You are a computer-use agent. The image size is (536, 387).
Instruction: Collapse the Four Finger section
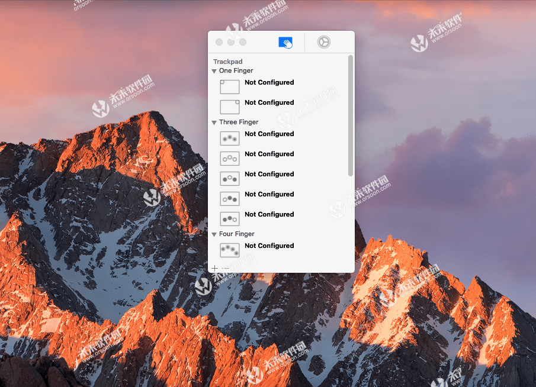pos(214,234)
